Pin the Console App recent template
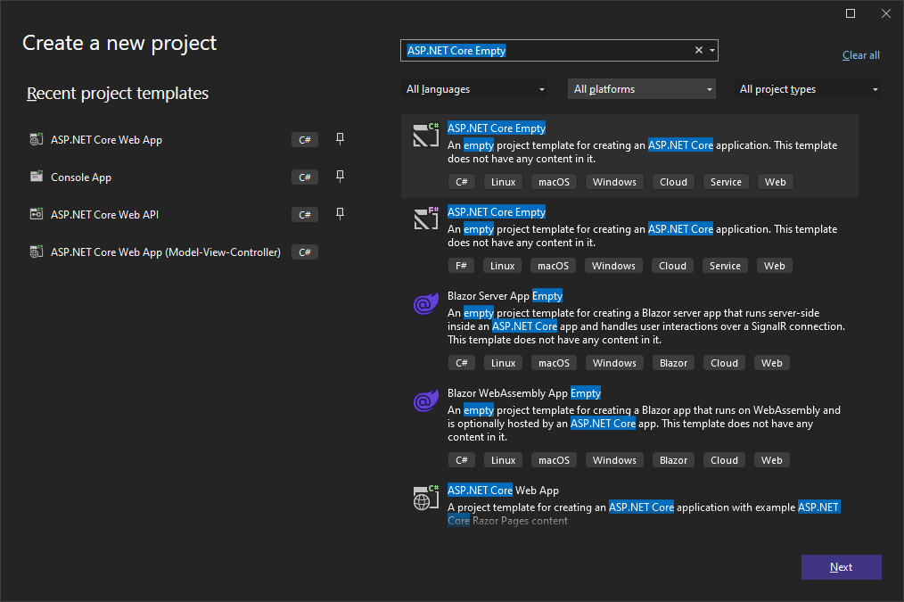The width and height of the screenshot is (904, 602). pyautogui.click(x=341, y=177)
